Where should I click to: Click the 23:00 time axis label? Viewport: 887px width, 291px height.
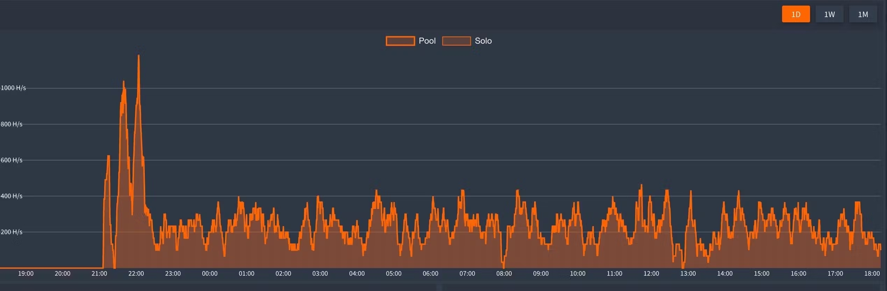(x=173, y=274)
